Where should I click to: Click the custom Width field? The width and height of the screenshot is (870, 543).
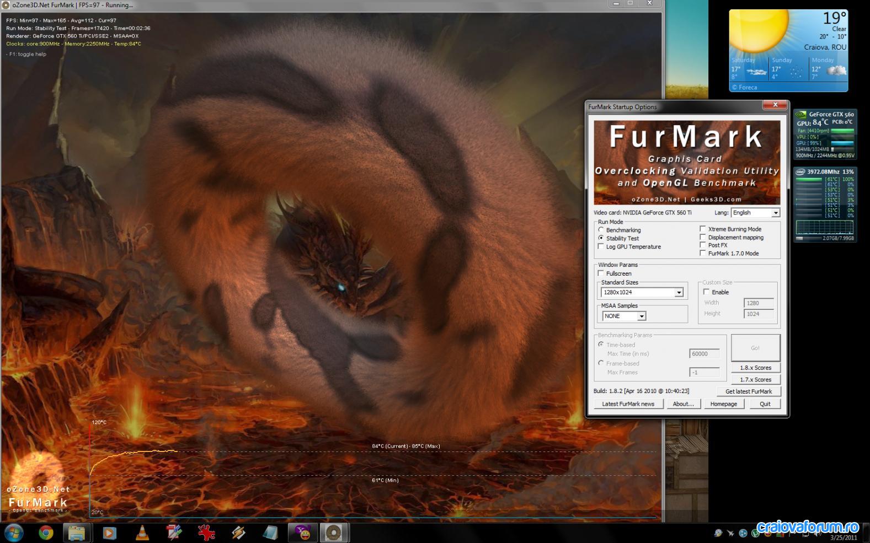tap(759, 303)
